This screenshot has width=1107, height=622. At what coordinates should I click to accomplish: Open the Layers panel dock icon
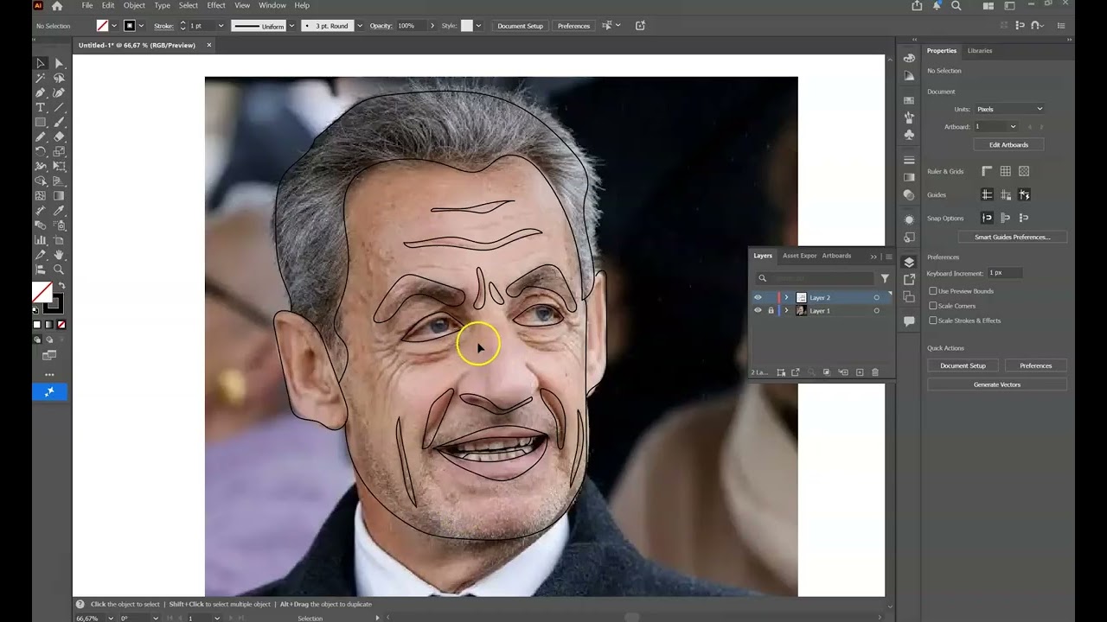coord(909,263)
